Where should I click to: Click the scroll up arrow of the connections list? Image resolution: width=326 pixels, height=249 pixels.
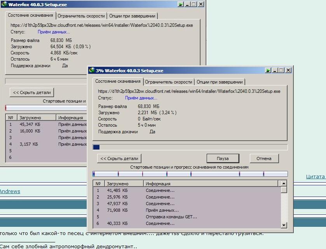(284, 183)
